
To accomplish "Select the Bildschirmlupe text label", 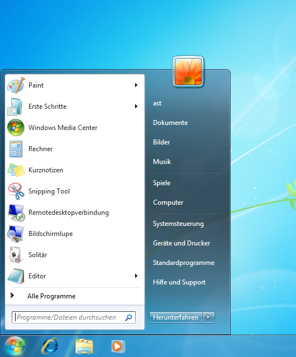I will click(50, 234).
